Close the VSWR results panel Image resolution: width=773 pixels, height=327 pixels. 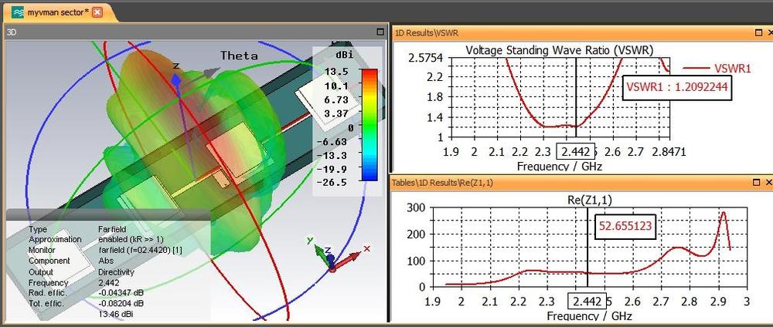770,32
